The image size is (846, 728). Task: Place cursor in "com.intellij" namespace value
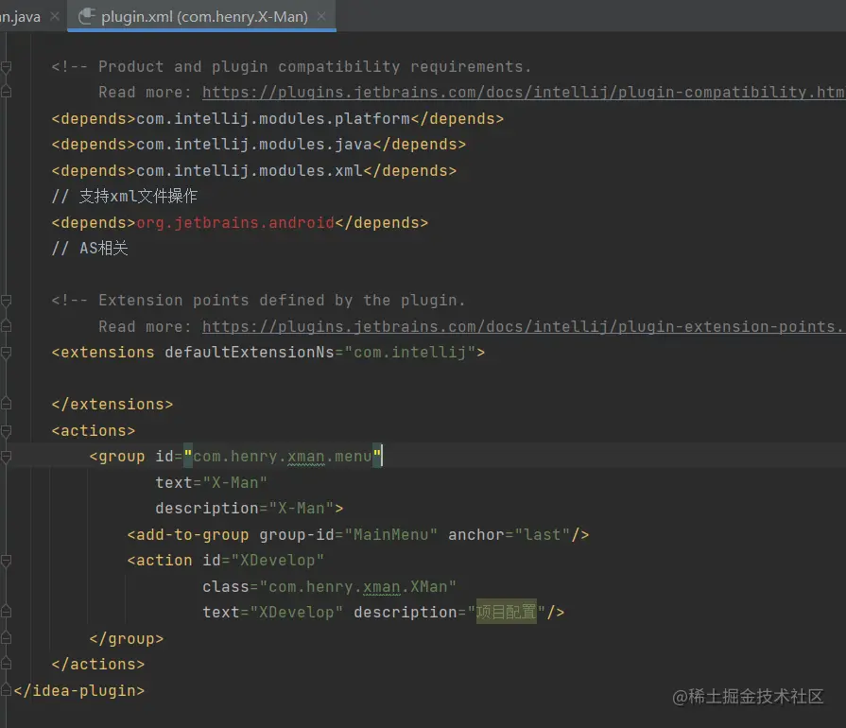pyautogui.click(x=409, y=353)
